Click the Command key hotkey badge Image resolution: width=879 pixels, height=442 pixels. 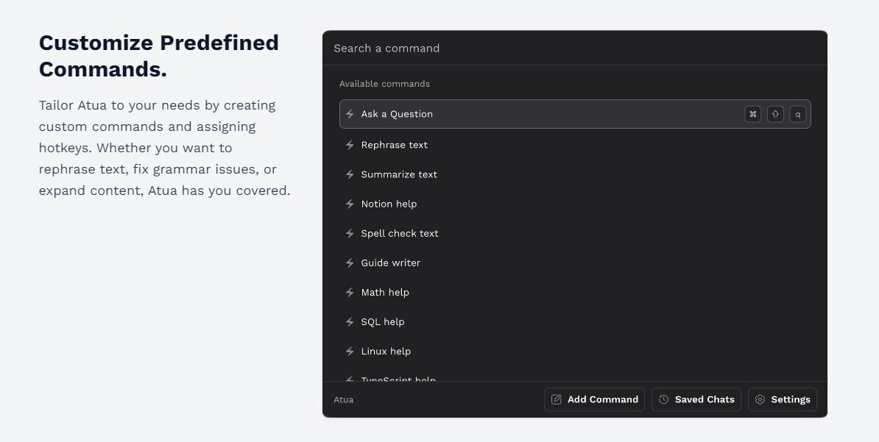[752, 114]
